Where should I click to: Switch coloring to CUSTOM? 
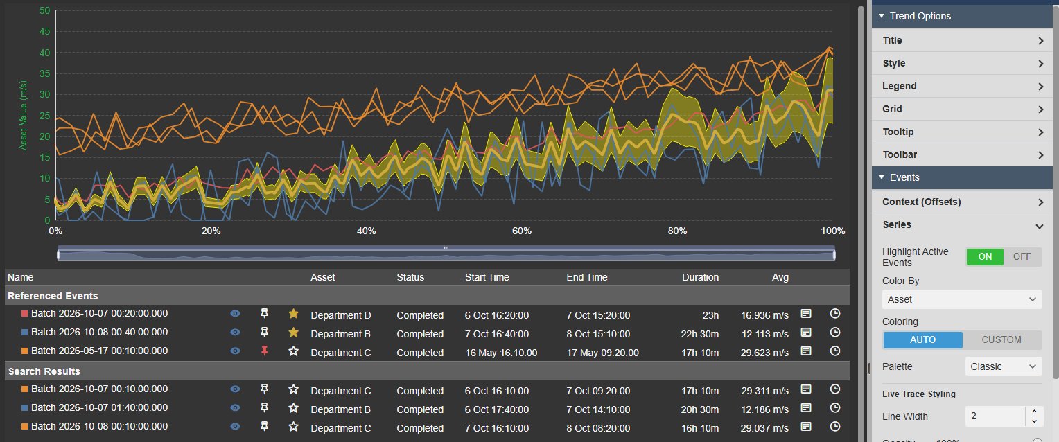[x=1001, y=339]
